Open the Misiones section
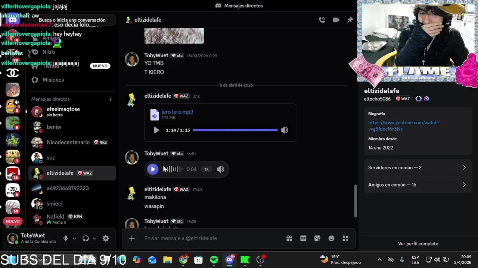Screen dimensions: 478x268 (x=72, y=80)
